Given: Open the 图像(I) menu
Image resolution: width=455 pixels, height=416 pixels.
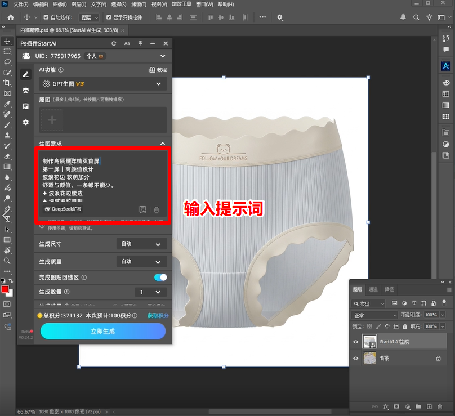Looking at the screenshot, I should click(x=60, y=5).
